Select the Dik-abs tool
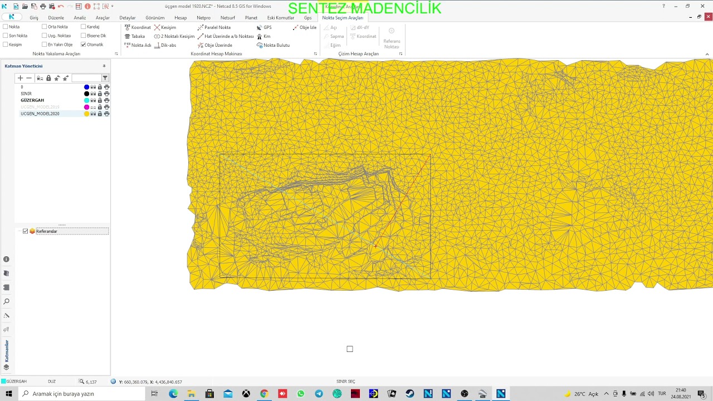This screenshot has width=713, height=401. point(165,45)
